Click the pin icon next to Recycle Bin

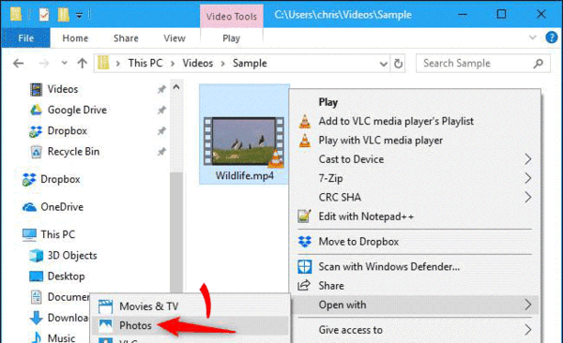(161, 152)
